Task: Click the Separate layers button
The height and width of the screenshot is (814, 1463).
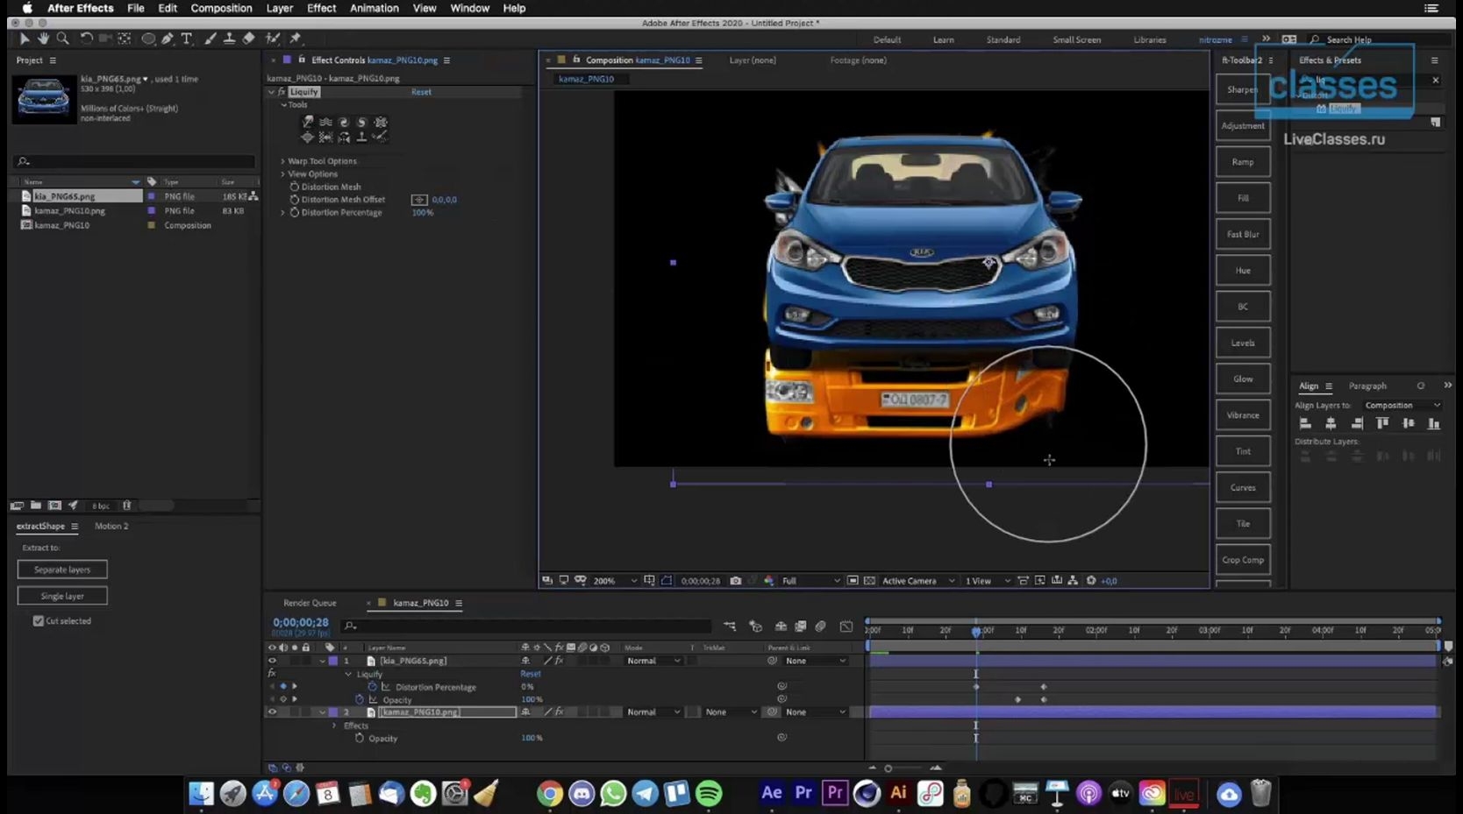Action: click(62, 570)
